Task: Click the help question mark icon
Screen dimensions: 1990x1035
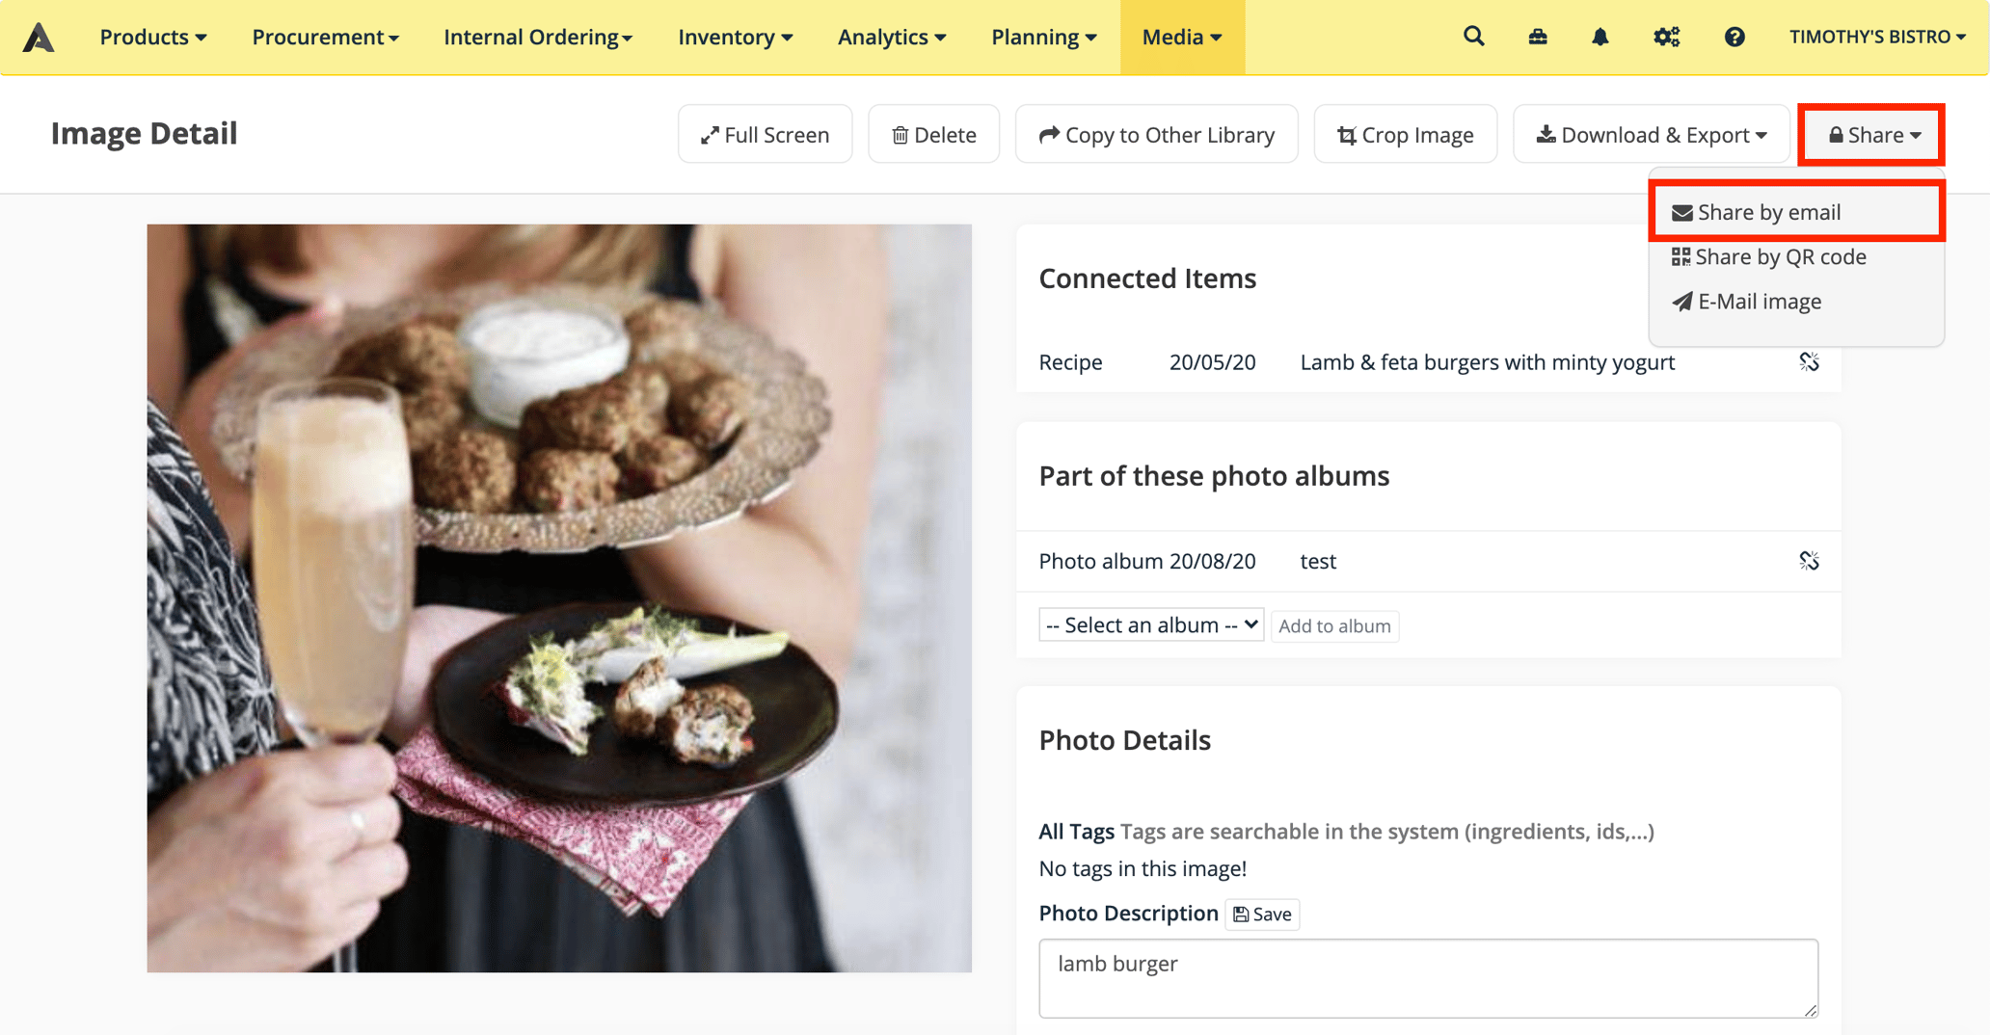Action: pos(1734,37)
